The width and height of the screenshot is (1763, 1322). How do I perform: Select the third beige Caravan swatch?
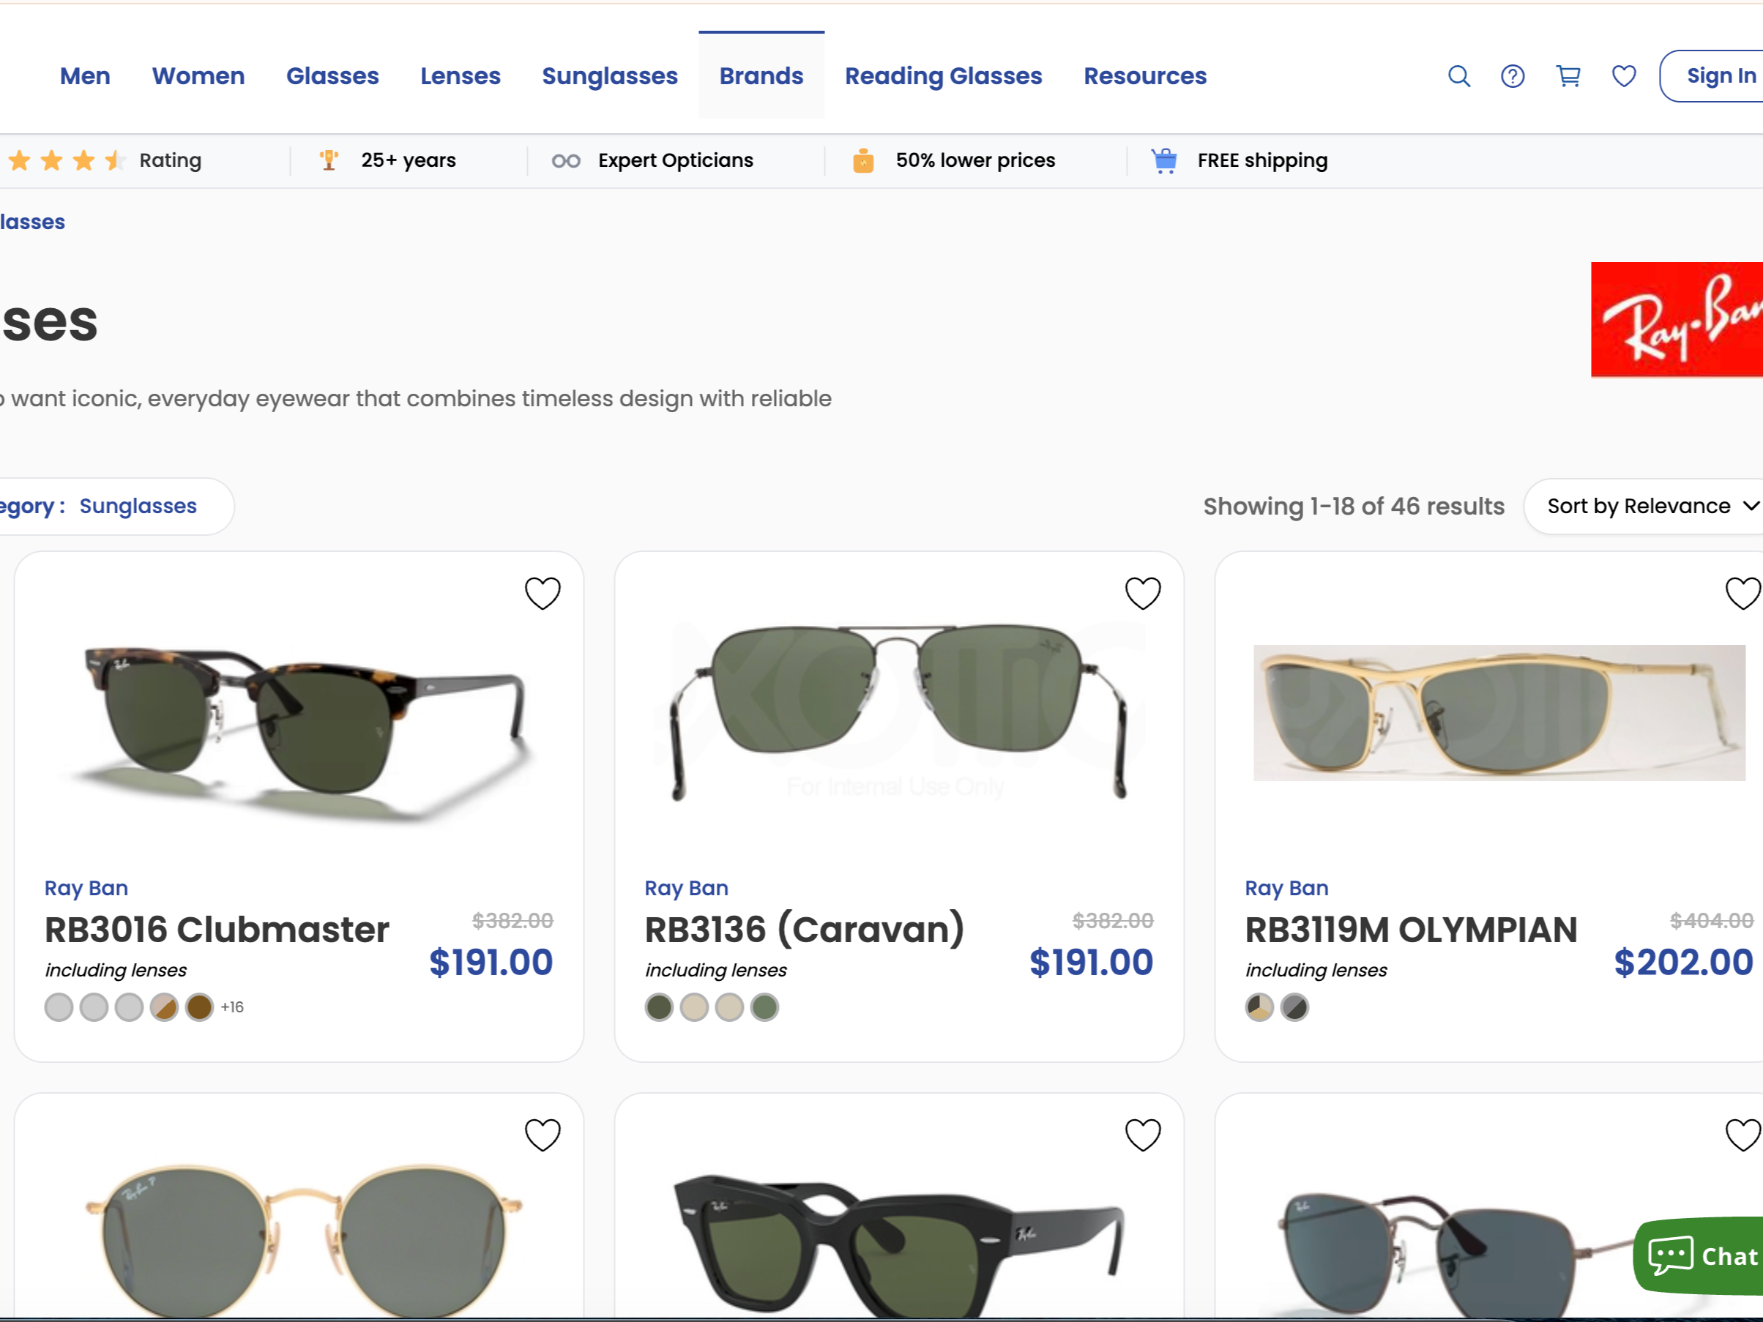pos(729,1007)
